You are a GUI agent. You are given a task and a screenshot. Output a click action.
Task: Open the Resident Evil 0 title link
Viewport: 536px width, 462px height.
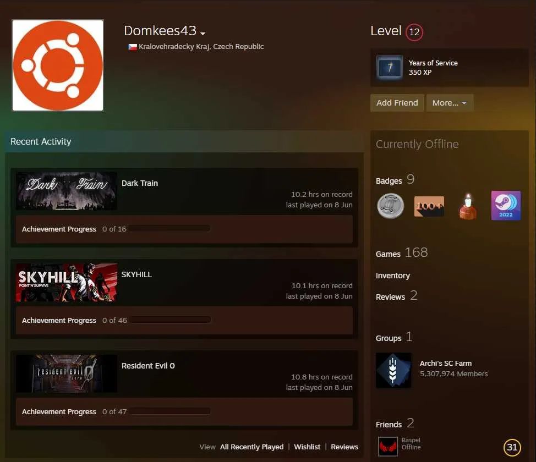(x=148, y=366)
